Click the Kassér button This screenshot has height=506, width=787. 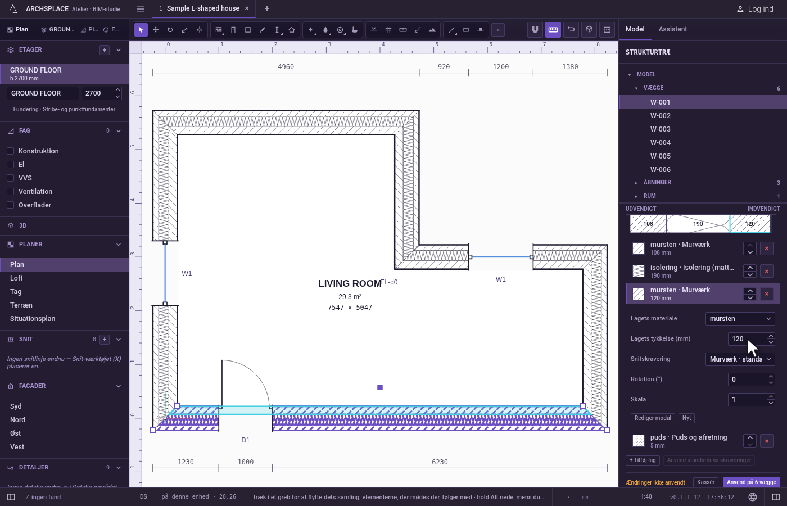pyautogui.click(x=705, y=482)
